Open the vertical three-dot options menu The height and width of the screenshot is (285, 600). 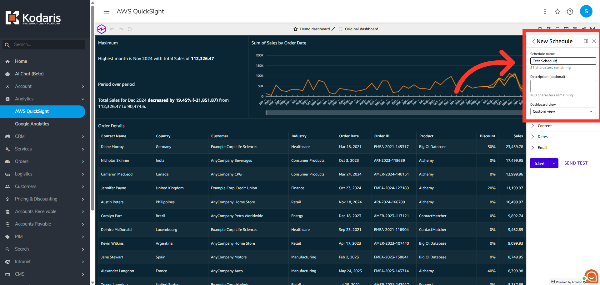(x=545, y=12)
